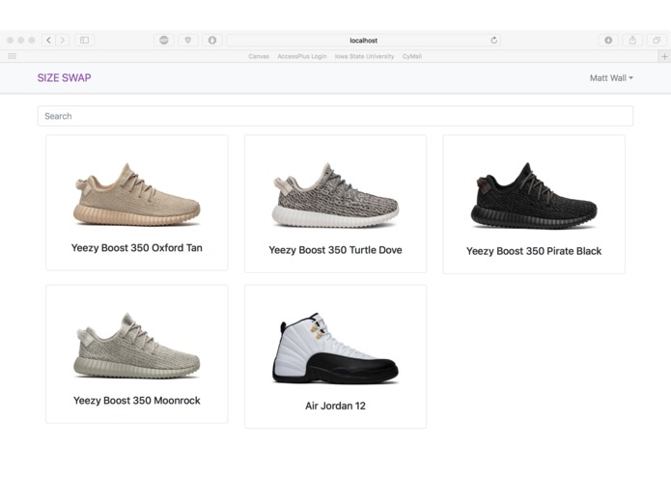Open the Iowa State University bookmark

coord(364,56)
